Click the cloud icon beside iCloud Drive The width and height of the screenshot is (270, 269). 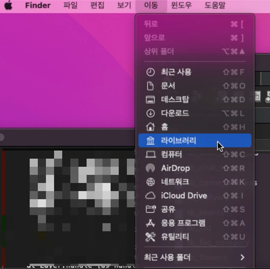[150, 196]
